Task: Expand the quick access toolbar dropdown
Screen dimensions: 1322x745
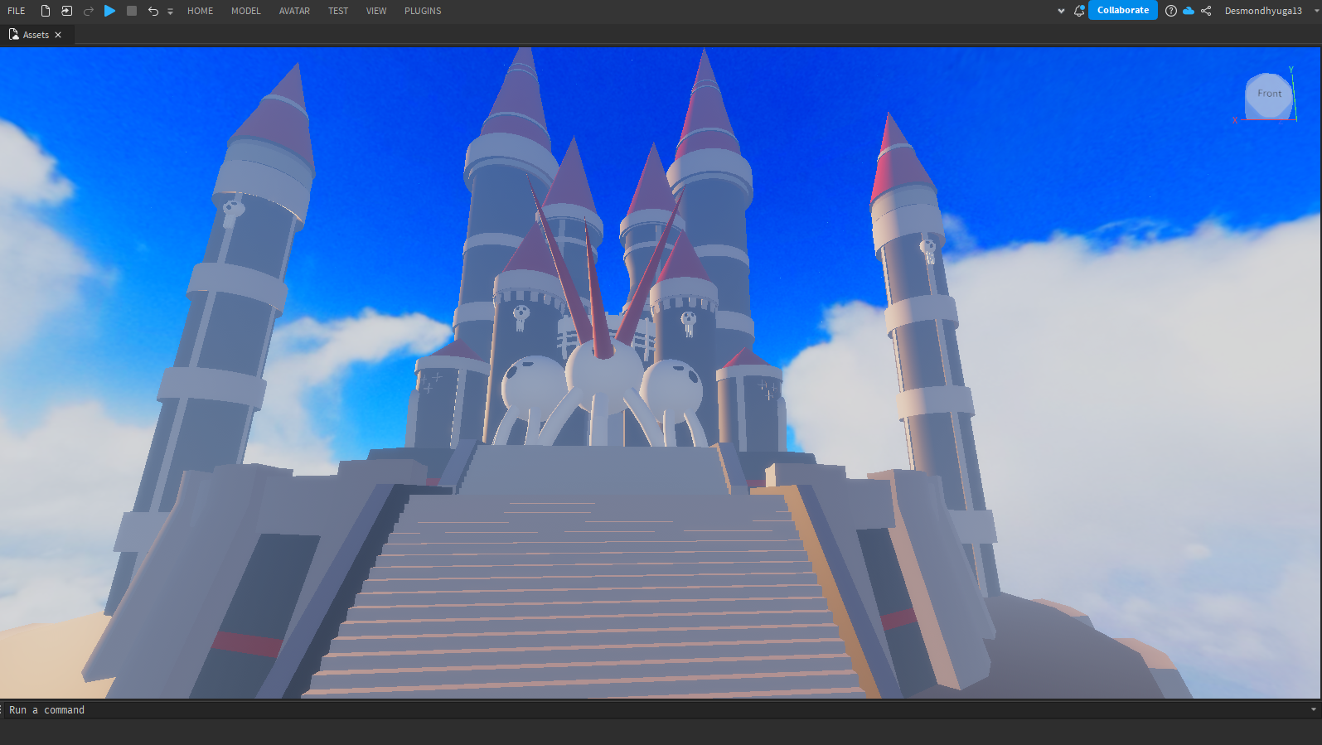Action: tap(170, 12)
